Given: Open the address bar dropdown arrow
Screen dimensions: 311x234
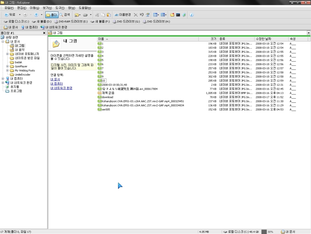Looking at the screenshot, I should (309, 33).
